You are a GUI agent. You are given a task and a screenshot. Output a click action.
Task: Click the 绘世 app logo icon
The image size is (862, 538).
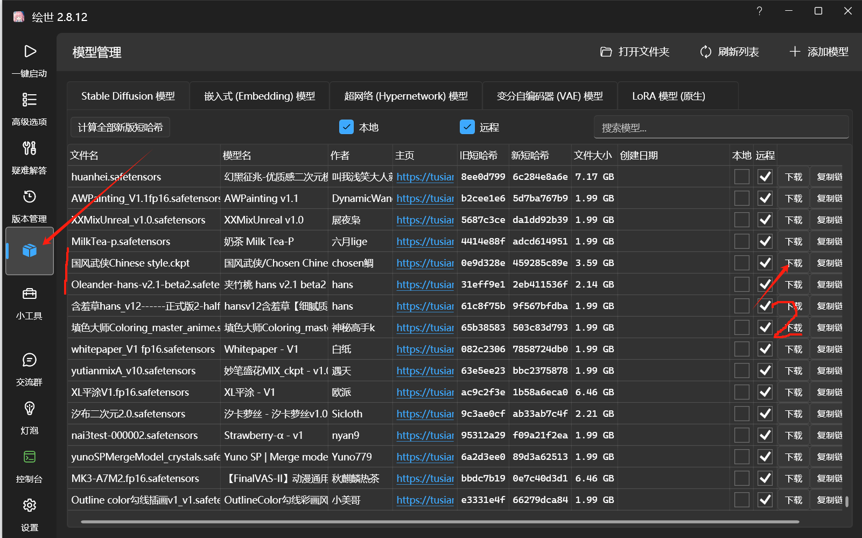point(19,17)
